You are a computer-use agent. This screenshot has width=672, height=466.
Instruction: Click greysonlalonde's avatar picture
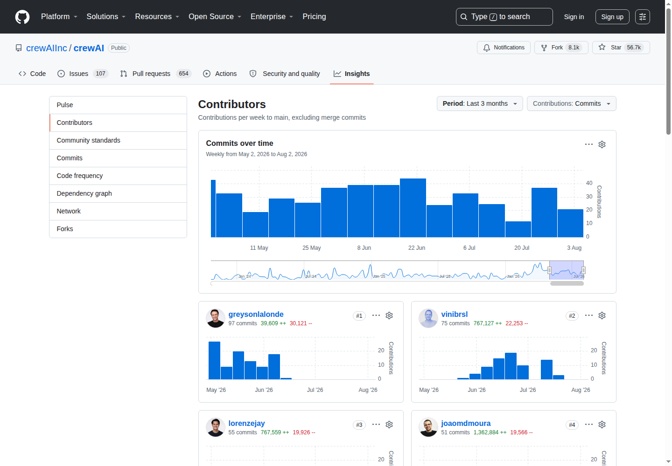click(216, 318)
